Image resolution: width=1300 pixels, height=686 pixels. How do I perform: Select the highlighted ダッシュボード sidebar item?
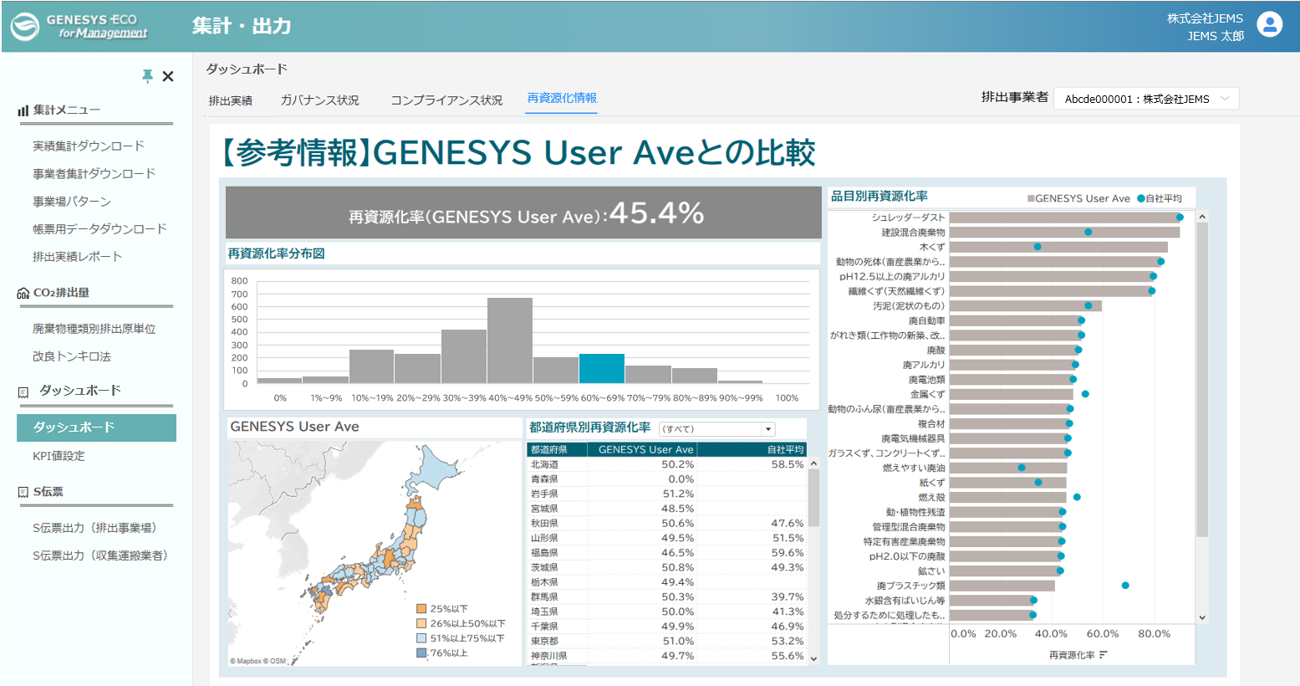click(x=96, y=427)
